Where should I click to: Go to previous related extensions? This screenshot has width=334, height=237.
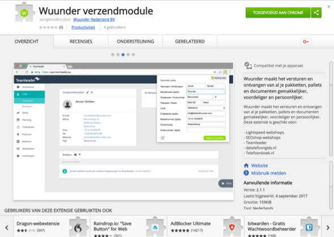(7, 227)
